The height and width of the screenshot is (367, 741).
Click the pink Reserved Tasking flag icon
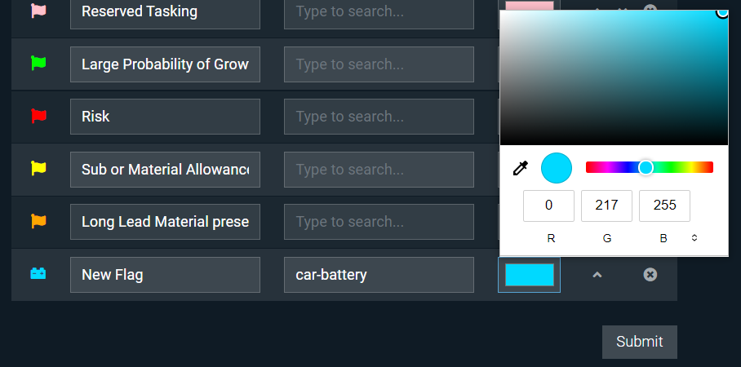pos(38,11)
